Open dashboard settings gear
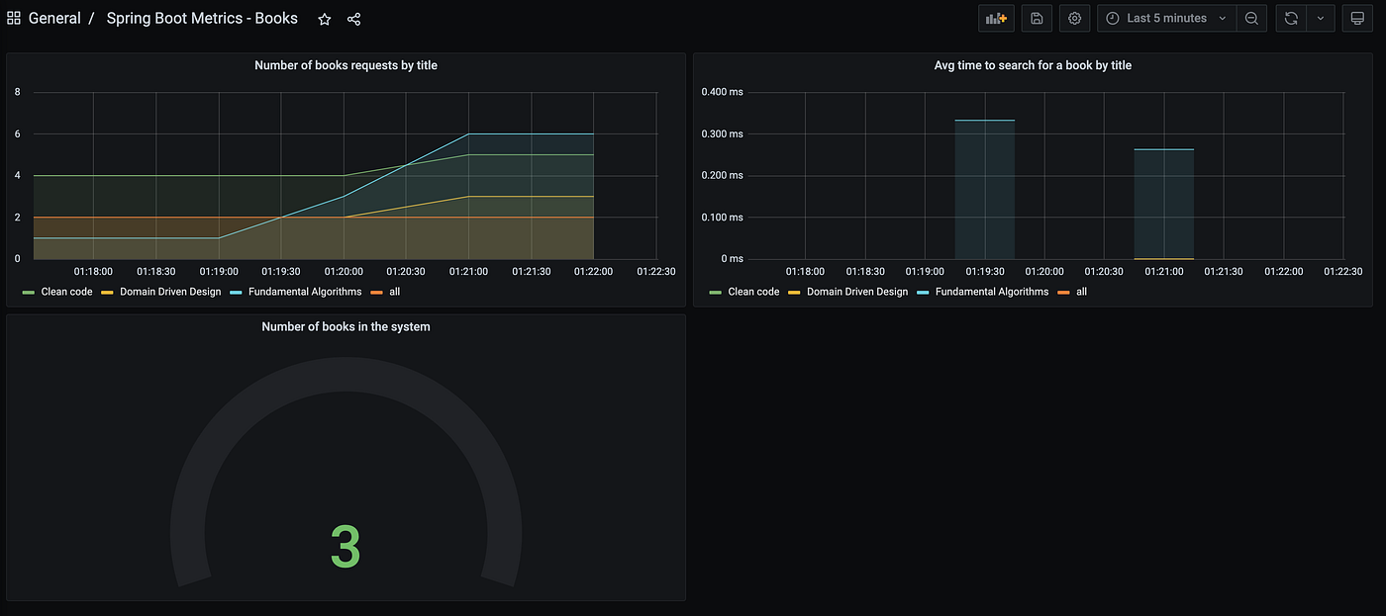 pos(1074,18)
